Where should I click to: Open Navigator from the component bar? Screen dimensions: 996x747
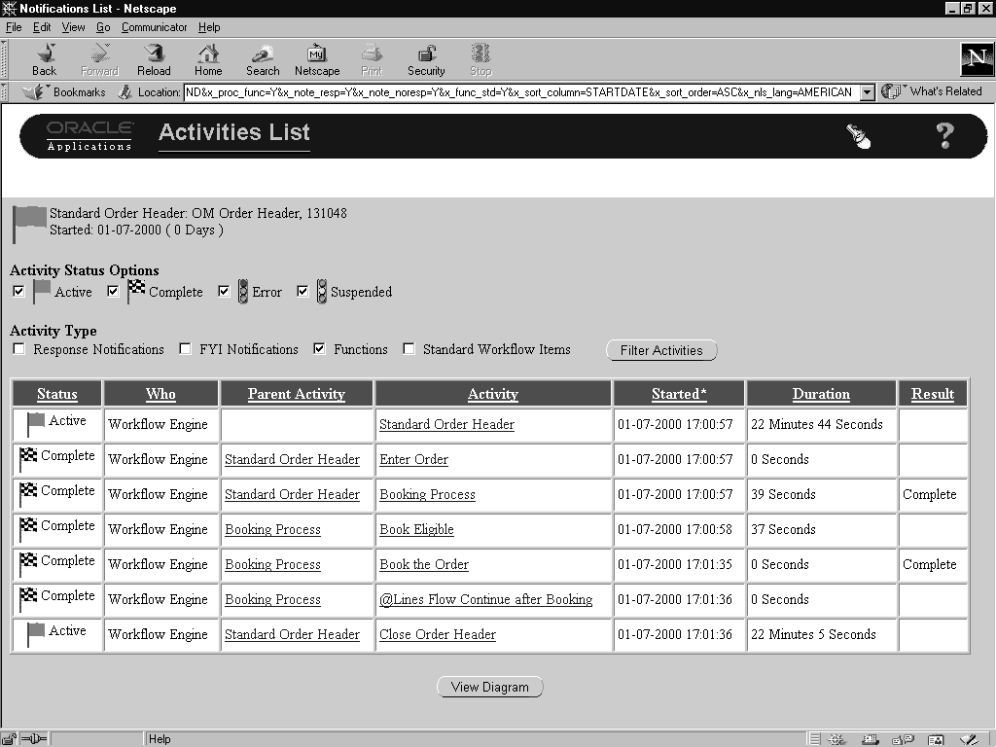pos(836,739)
